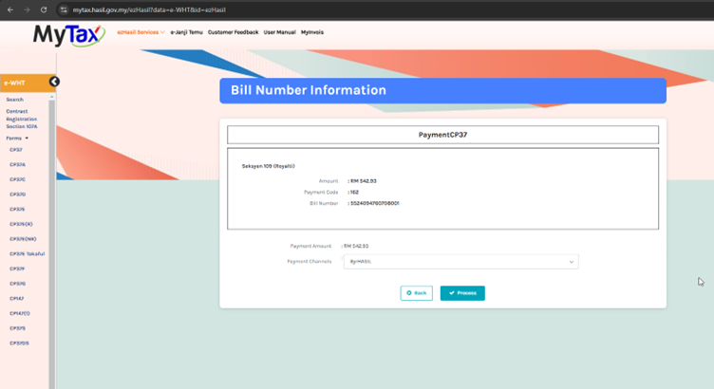Viewport: 714px width, 389px height.
Task: Expand the ezHasil Services menu
Action: pyautogui.click(x=140, y=32)
